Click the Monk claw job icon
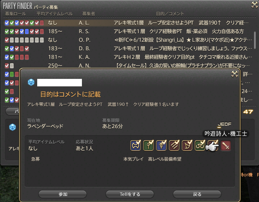The width and height of the screenshot is (259, 202). 174,146
